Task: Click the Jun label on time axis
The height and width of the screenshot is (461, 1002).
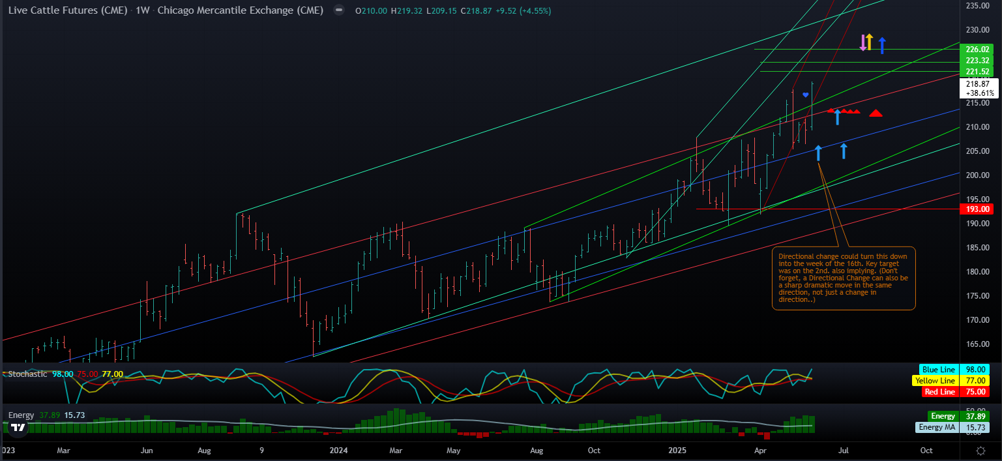Action: (147, 451)
